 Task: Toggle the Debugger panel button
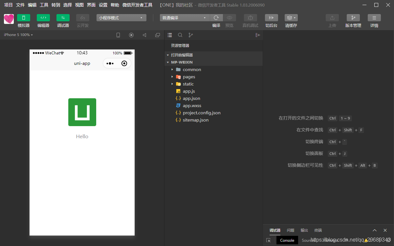[63, 18]
